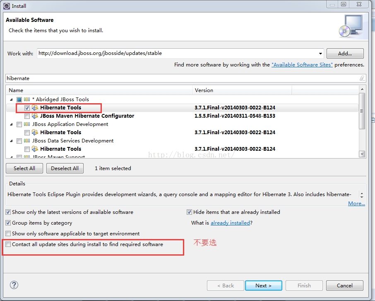Enable Show only software applicable to target environment

(8, 234)
